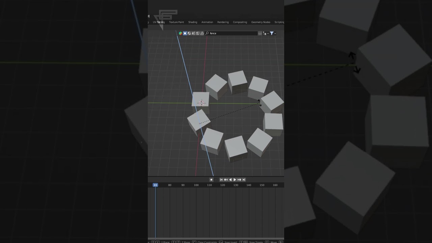Click the magnifier icon in the search field

(x=207, y=33)
